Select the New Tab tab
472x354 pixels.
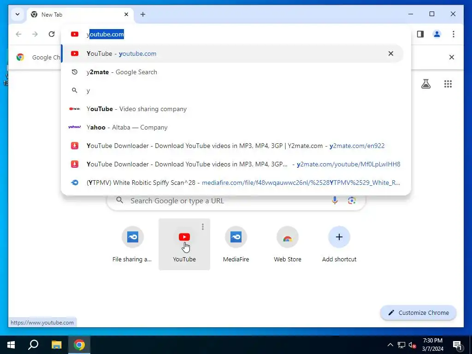[80, 14]
